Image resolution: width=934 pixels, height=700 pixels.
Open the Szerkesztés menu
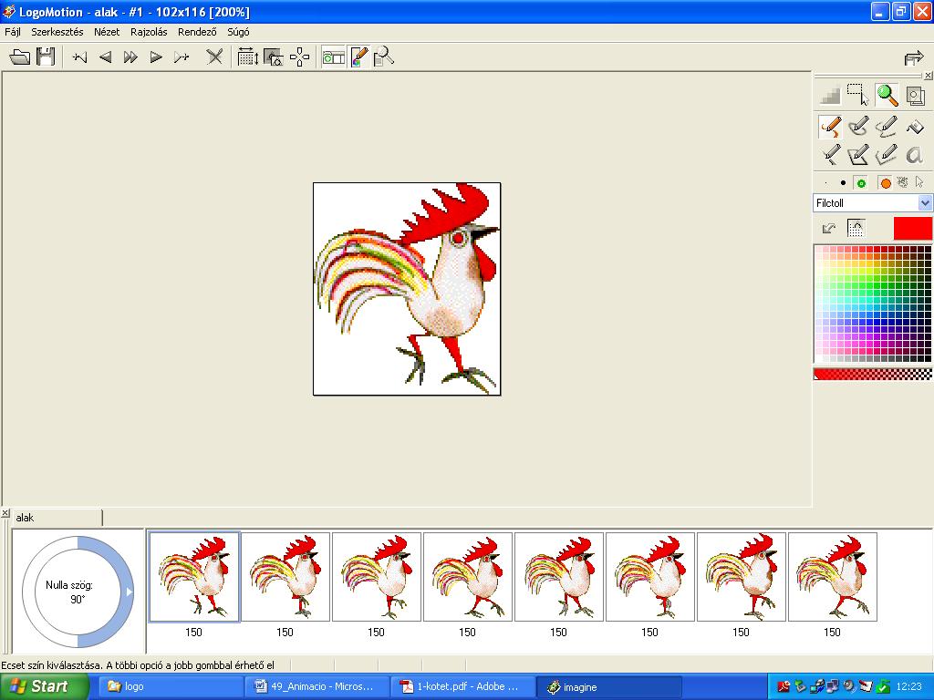point(57,32)
